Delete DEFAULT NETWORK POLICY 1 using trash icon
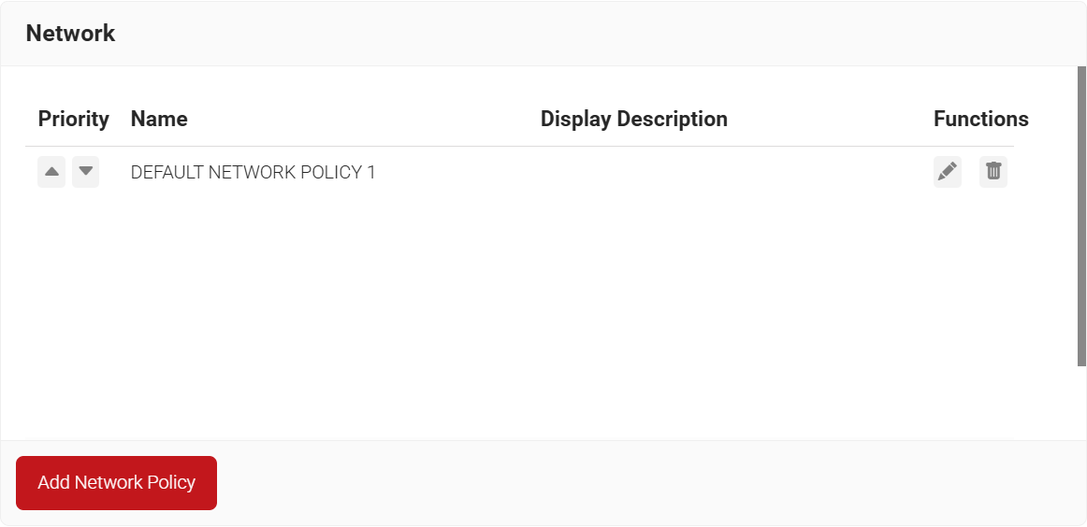The image size is (1087, 527). pos(993,172)
